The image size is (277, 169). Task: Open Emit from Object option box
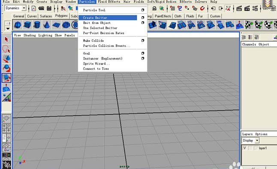[x=143, y=23]
